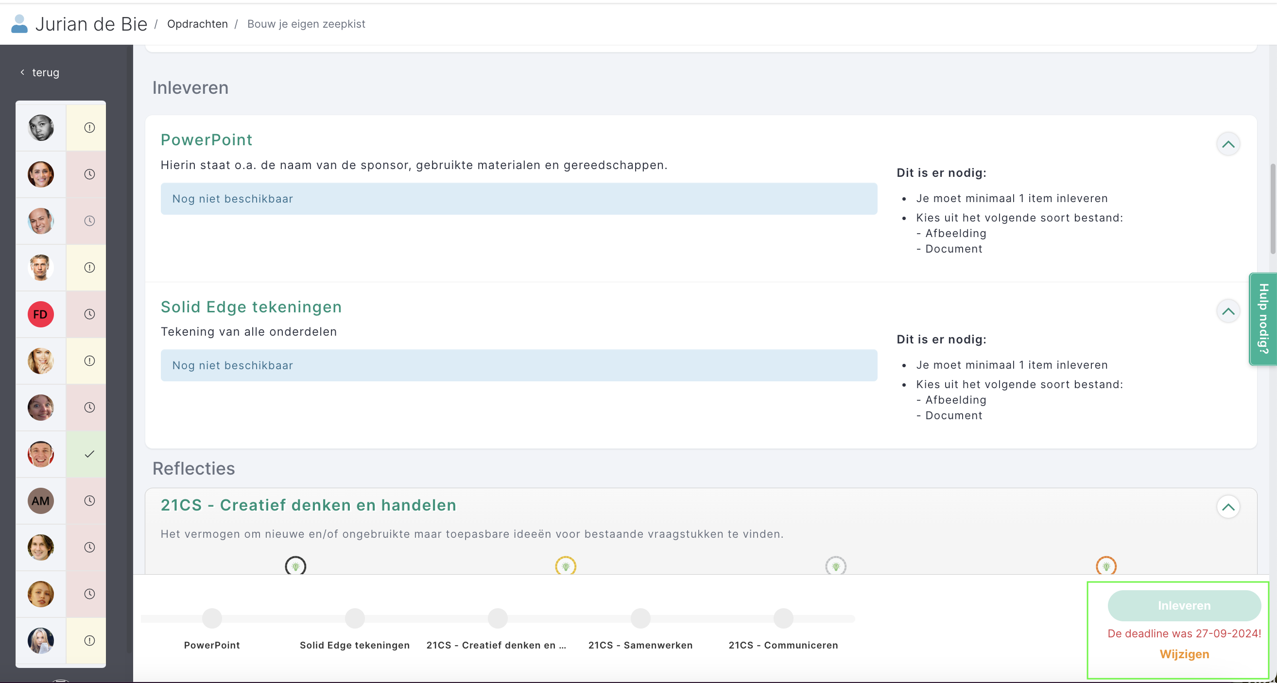This screenshot has width=1277, height=683.
Task: Click the terug back link text
Action: coord(46,72)
